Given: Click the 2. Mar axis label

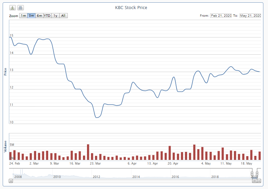Looking at the screenshot, I should click(34, 164).
